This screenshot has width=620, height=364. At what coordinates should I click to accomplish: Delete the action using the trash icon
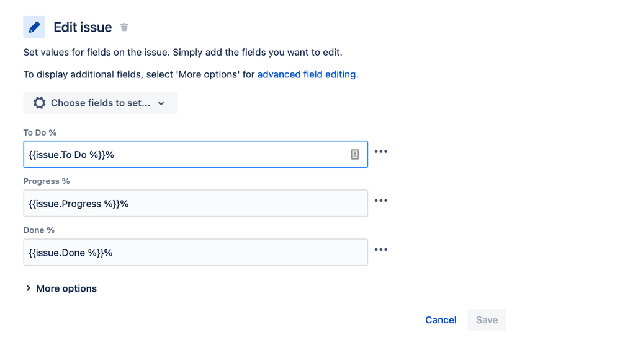coord(124,27)
